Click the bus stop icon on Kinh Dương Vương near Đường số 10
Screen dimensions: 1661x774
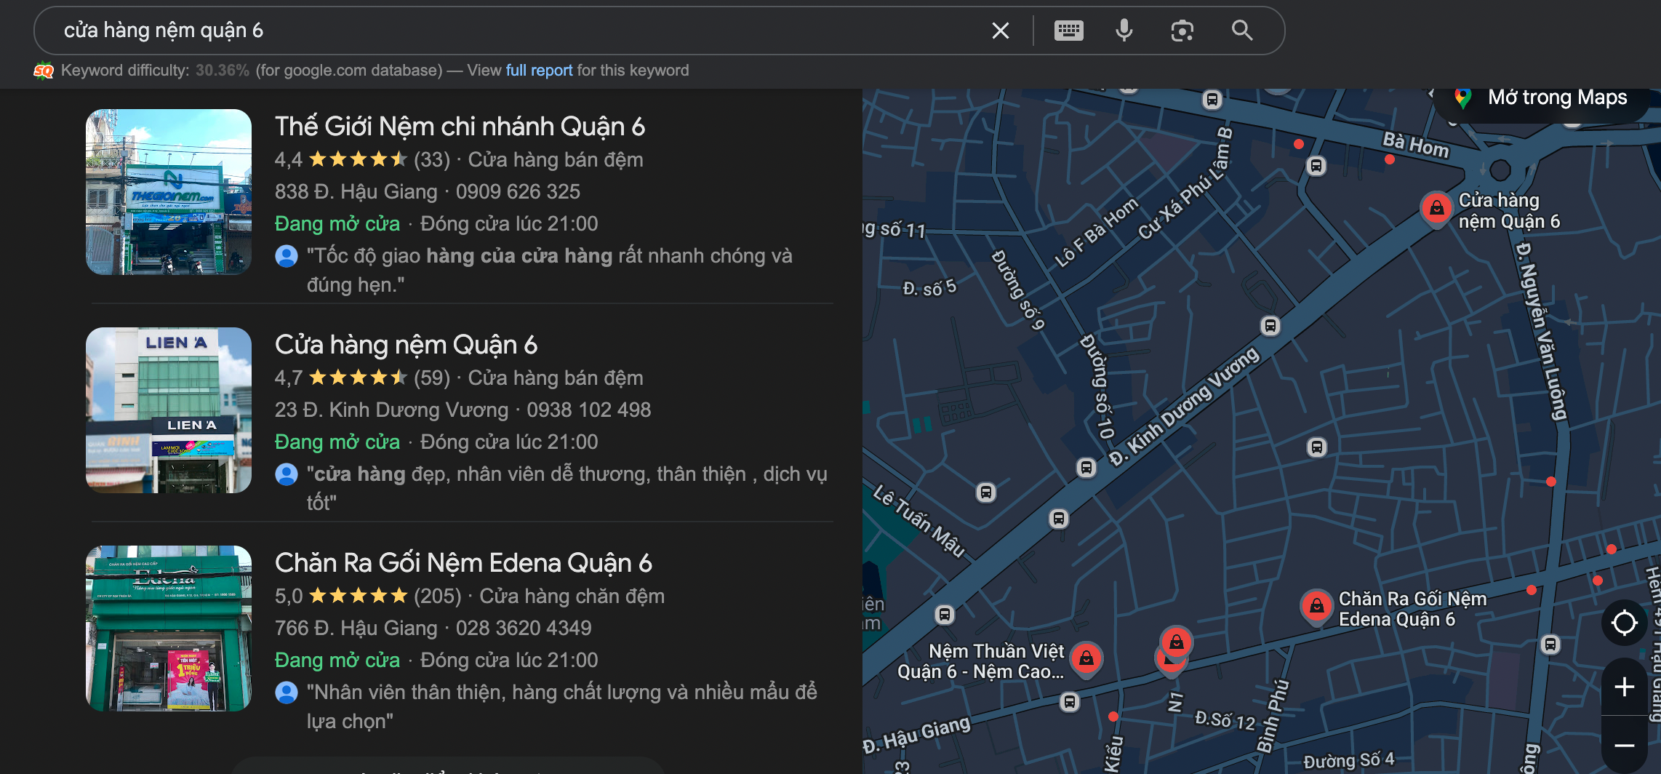(x=1086, y=468)
